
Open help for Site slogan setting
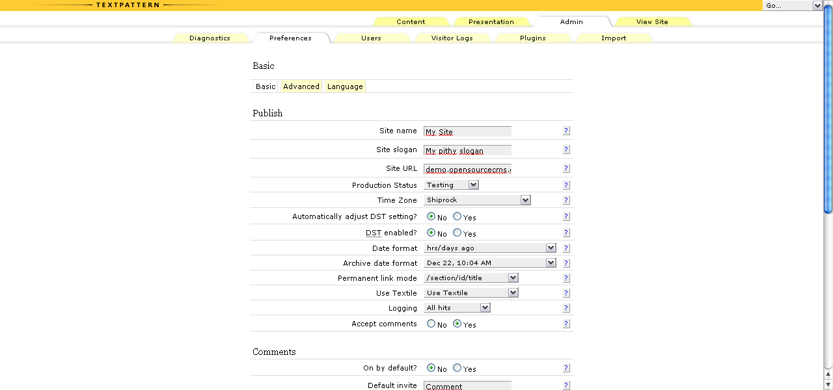566,149
